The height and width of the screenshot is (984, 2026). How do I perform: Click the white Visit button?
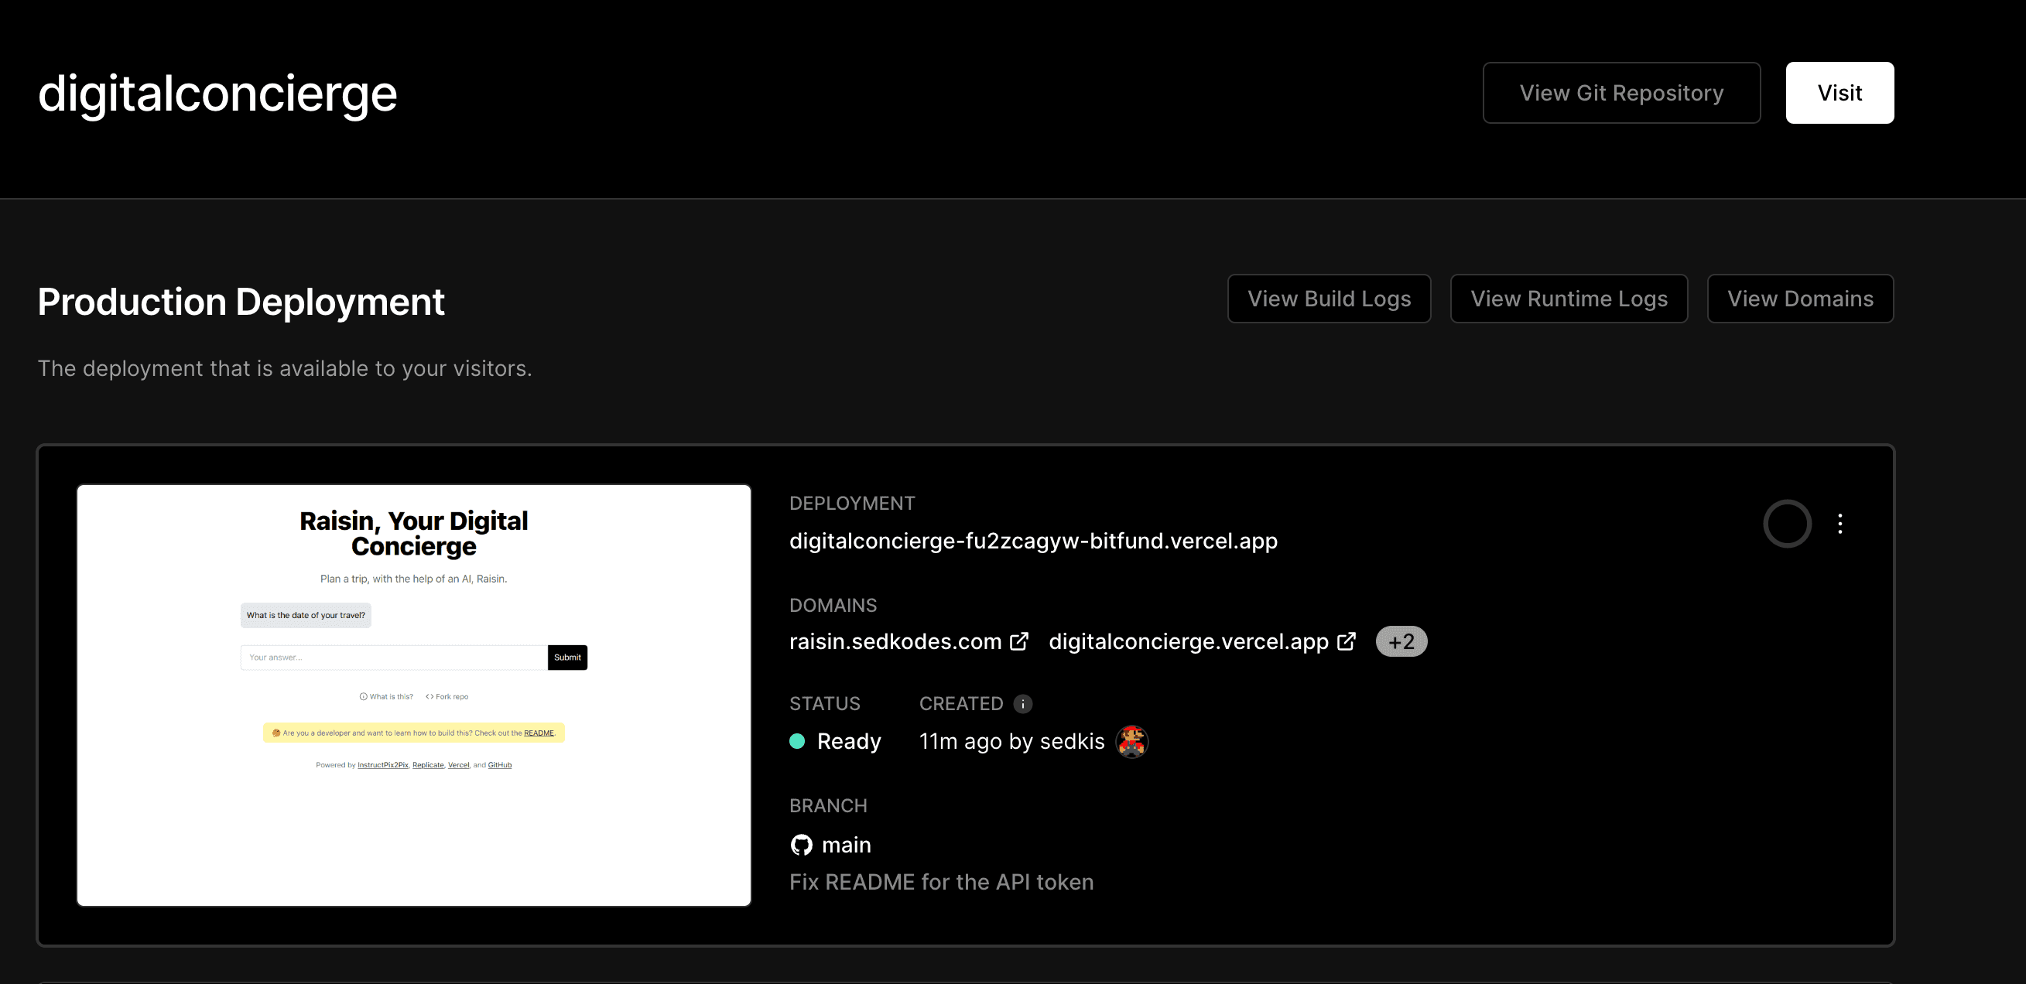click(1839, 93)
